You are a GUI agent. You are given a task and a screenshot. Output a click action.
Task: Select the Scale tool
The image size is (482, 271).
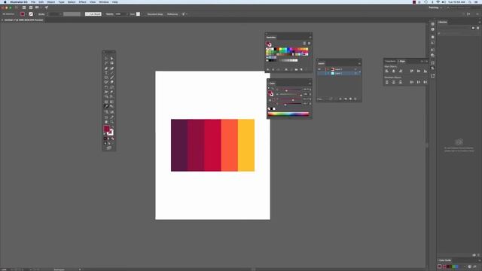[112, 87]
